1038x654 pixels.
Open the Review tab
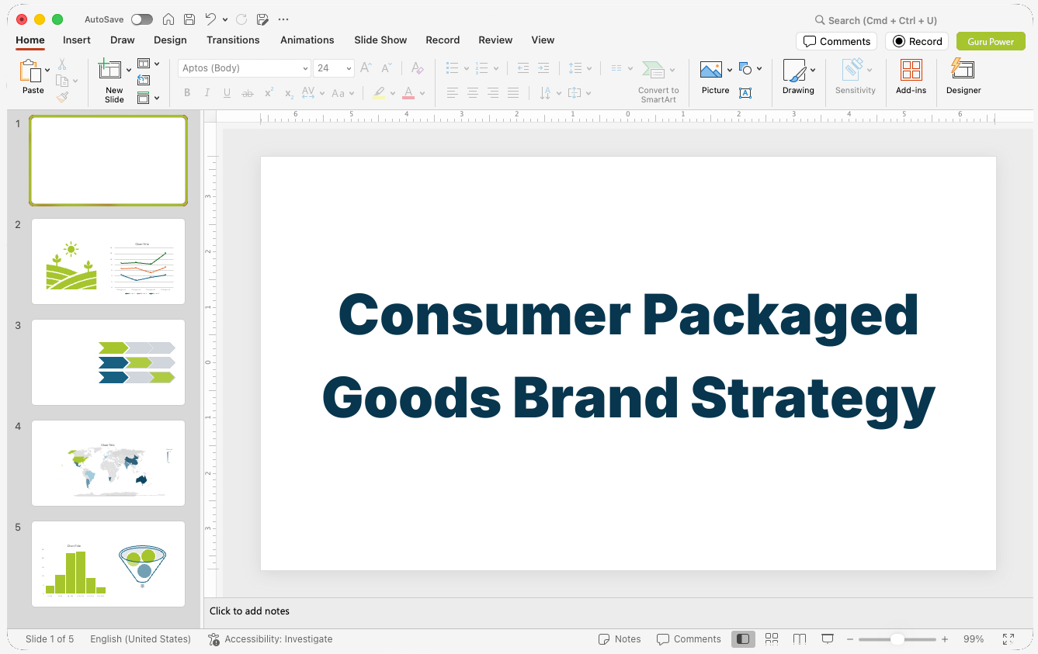point(495,40)
